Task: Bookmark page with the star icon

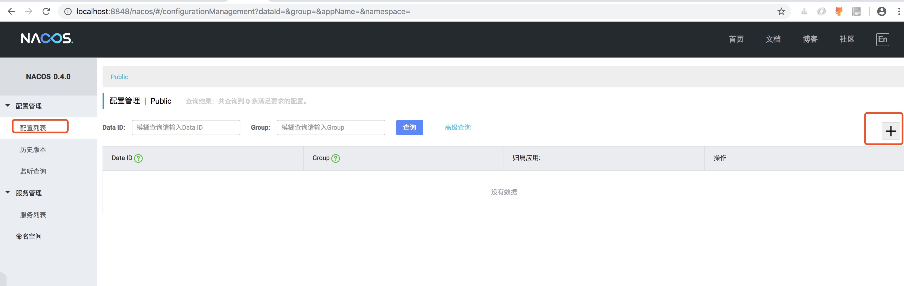Action: tap(781, 12)
